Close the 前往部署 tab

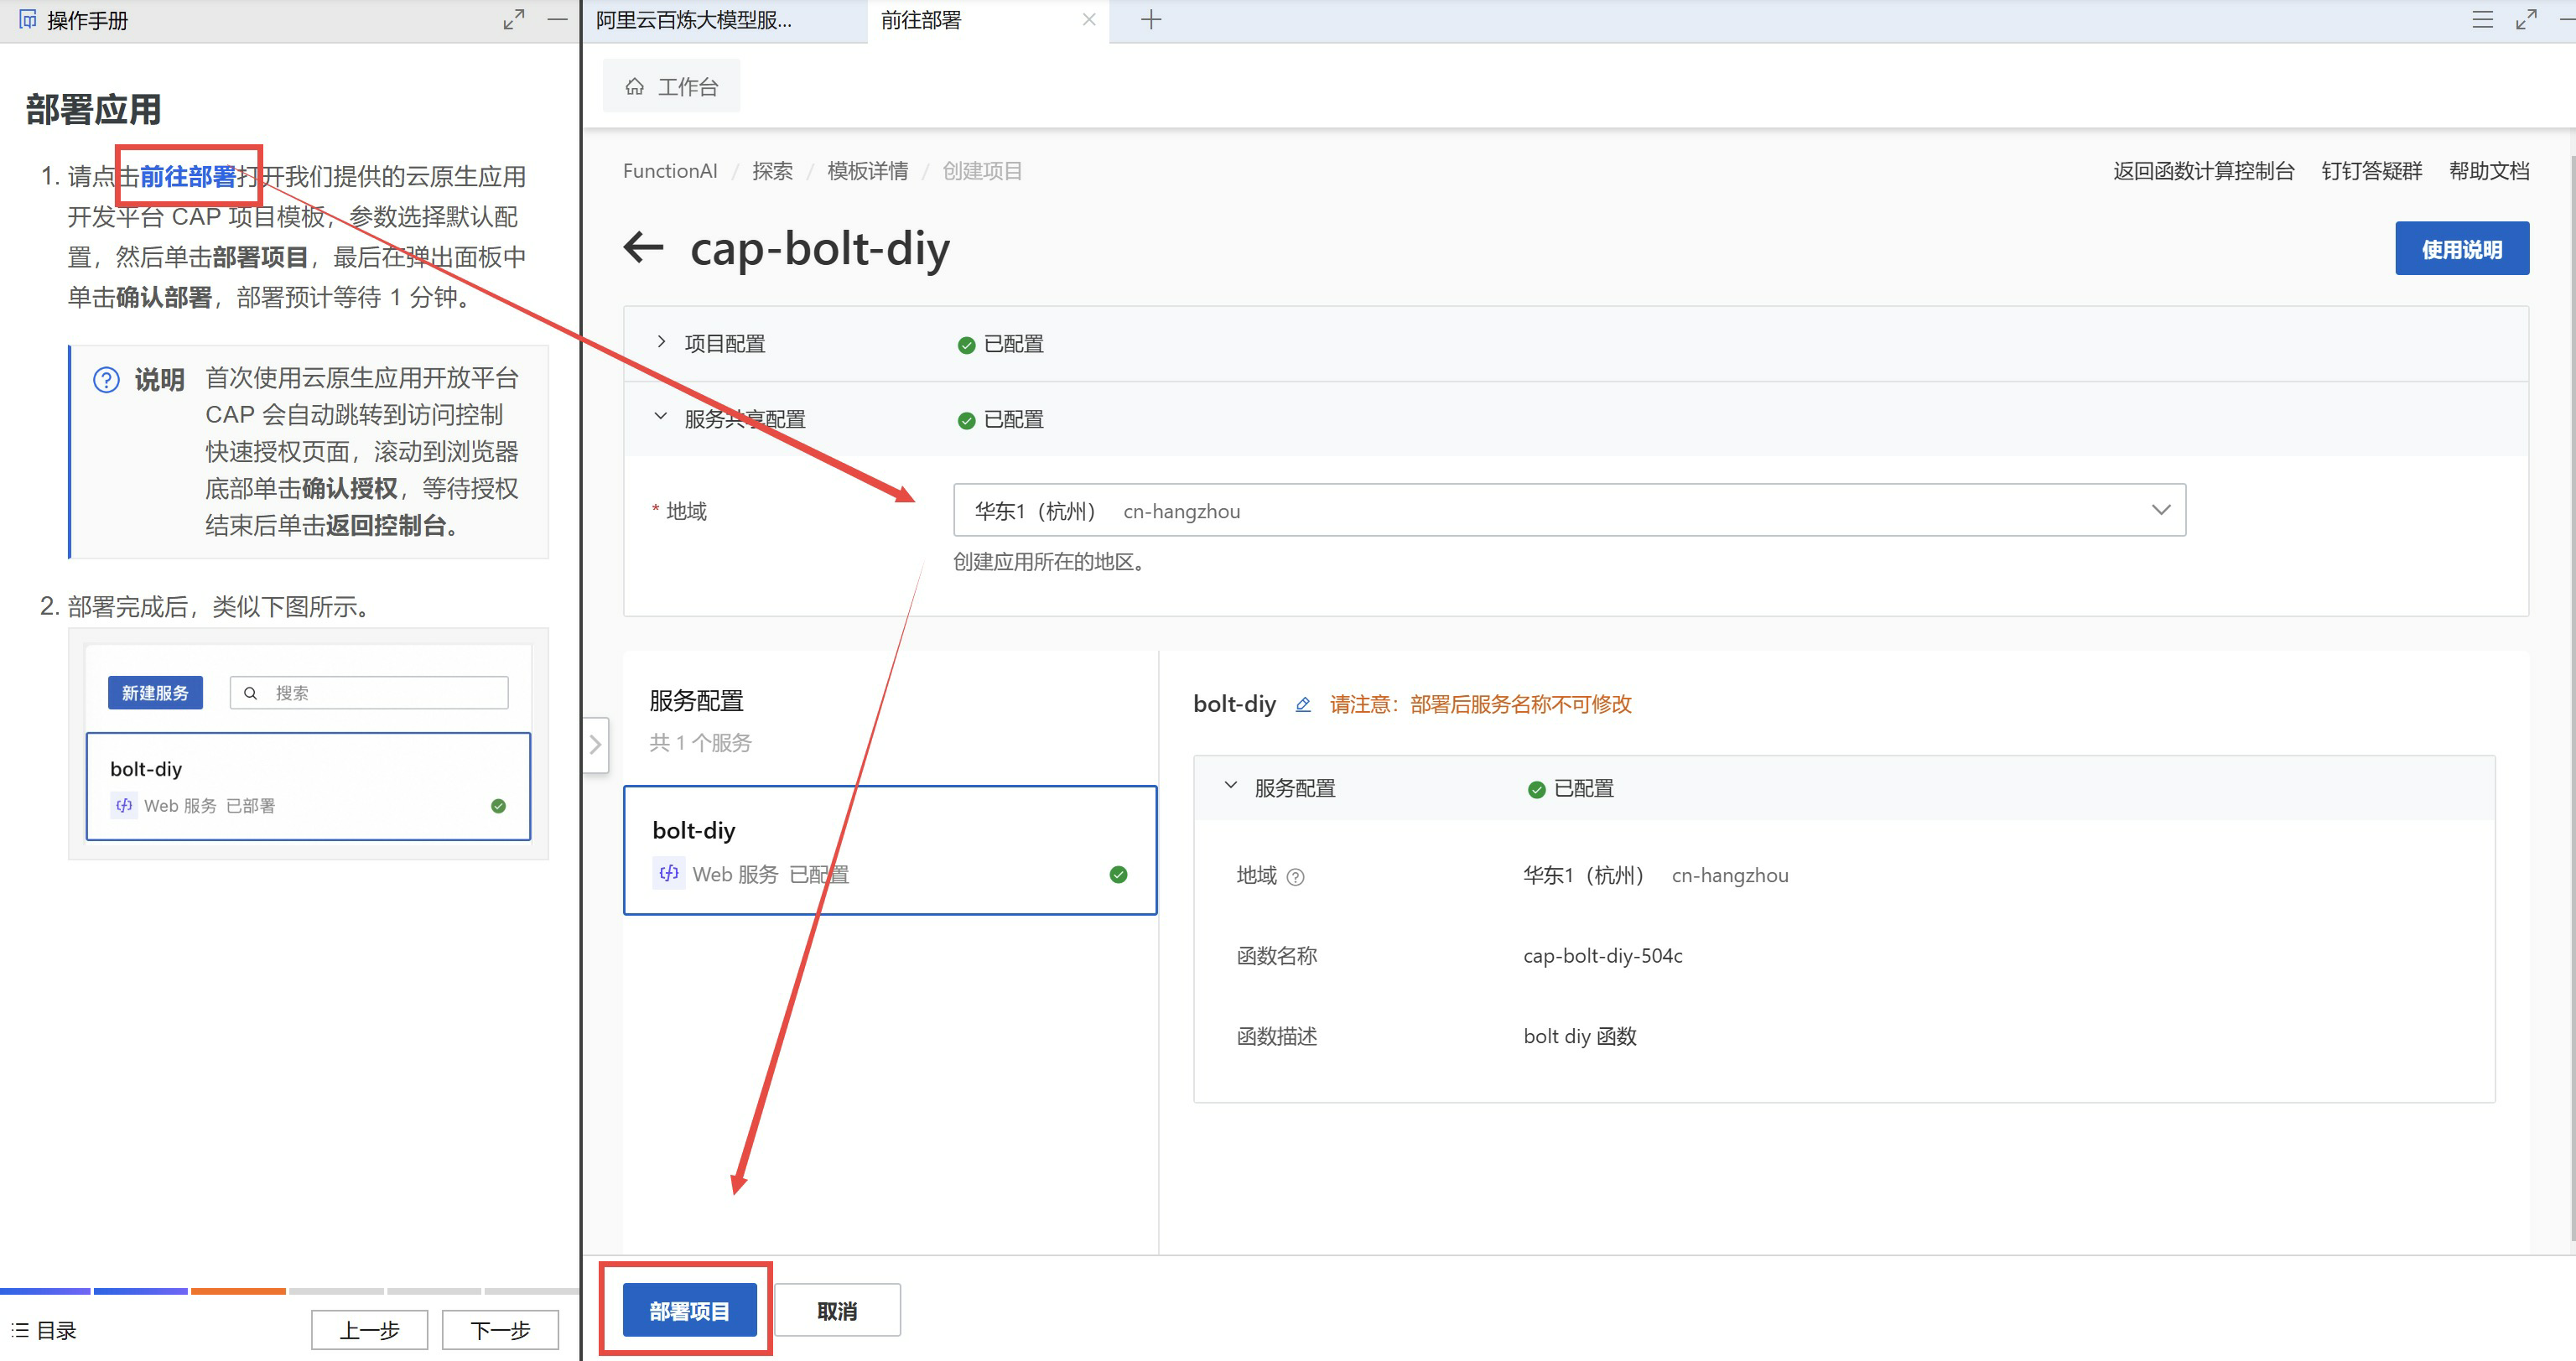1089,20
